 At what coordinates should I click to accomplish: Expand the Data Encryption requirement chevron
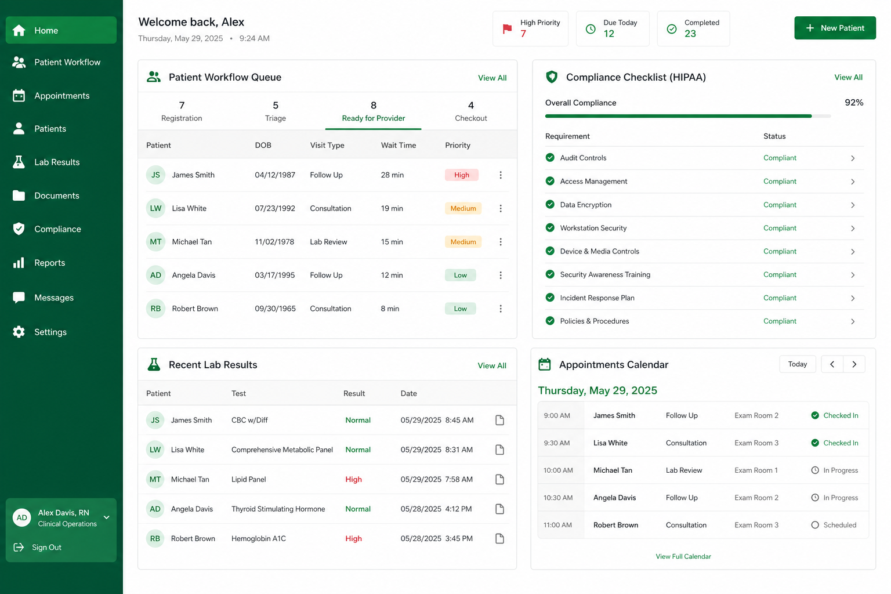pos(853,205)
